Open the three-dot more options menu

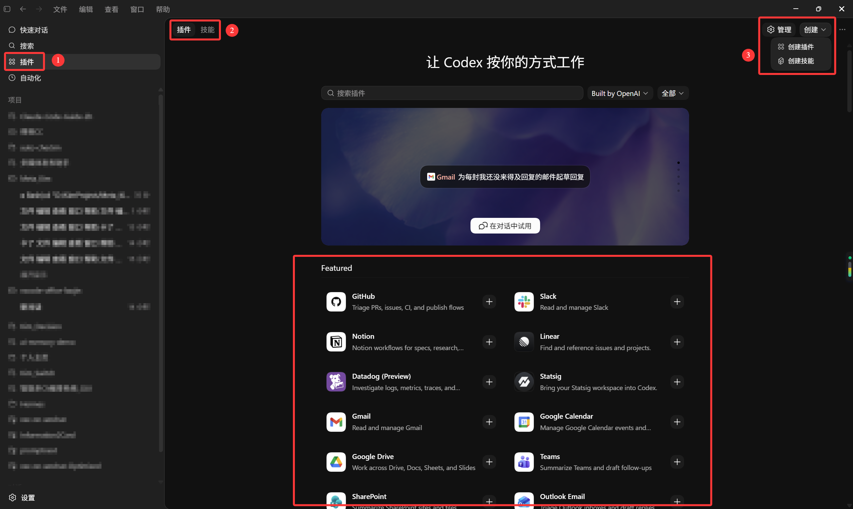pyautogui.click(x=842, y=30)
